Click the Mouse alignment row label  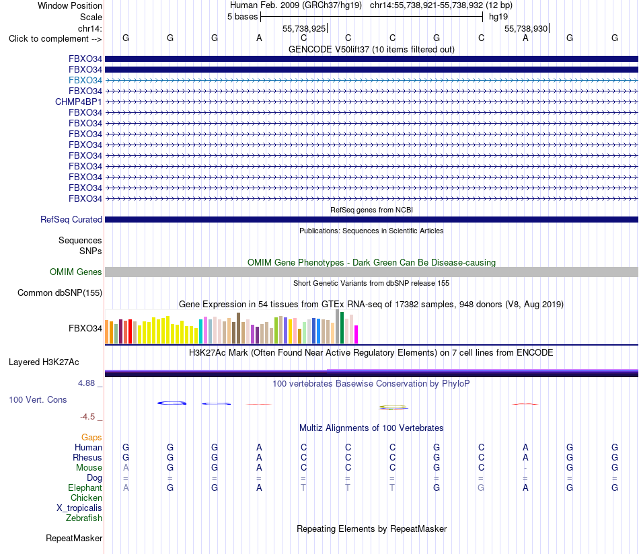point(89,468)
